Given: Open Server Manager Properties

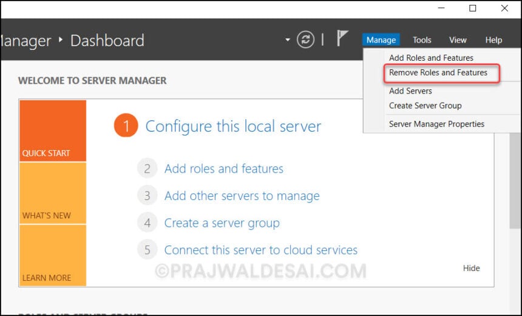Looking at the screenshot, I should [x=436, y=124].
